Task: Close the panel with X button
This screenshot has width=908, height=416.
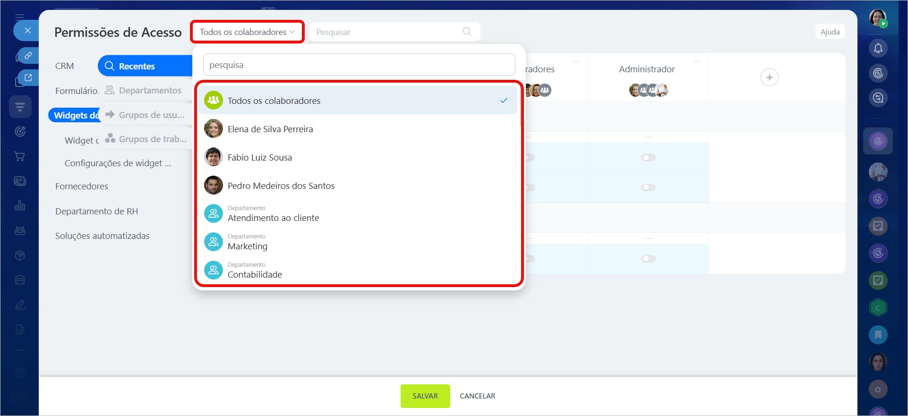Action: point(27,31)
